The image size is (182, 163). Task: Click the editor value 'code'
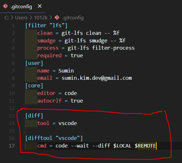click(71, 93)
